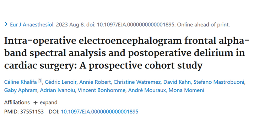The image size is (254, 136).
Task: Open author Annie Robert
Action: [95, 82]
